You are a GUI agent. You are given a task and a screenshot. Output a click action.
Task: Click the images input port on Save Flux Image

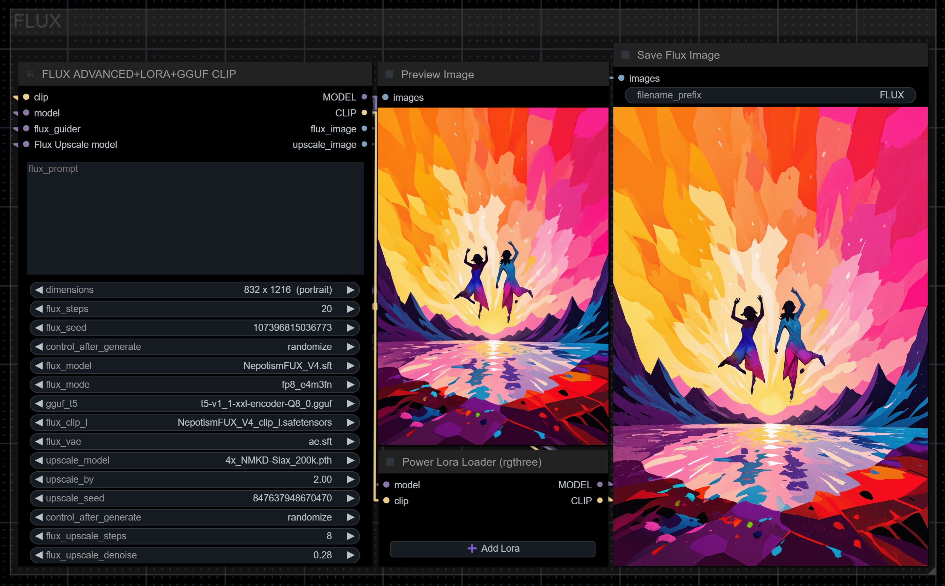click(622, 78)
